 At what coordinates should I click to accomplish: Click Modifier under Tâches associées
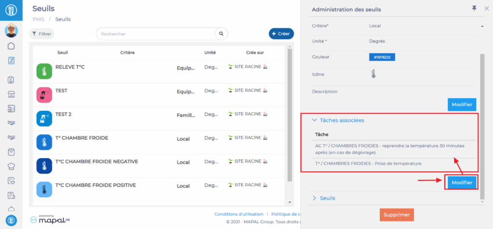pos(462,182)
